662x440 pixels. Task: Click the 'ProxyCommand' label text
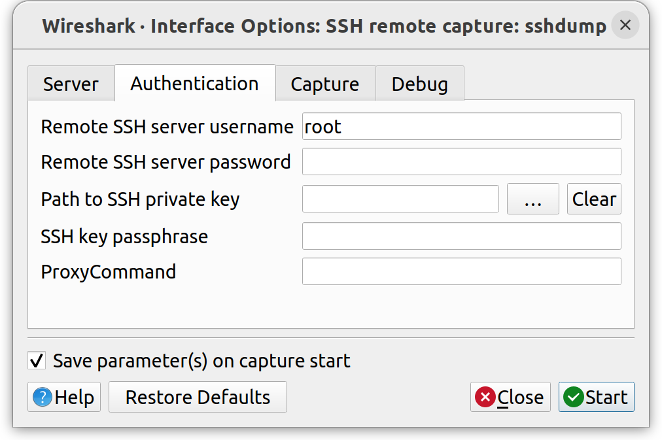[x=109, y=271]
